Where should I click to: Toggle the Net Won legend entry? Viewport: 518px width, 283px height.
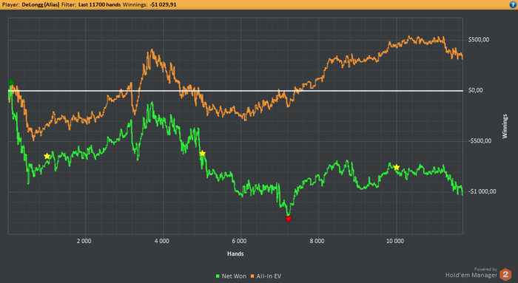(231, 276)
